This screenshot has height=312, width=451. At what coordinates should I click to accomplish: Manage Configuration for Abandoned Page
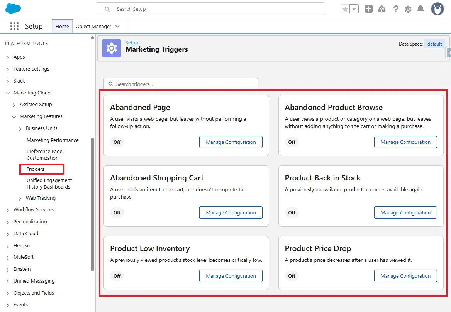[231, 142]
